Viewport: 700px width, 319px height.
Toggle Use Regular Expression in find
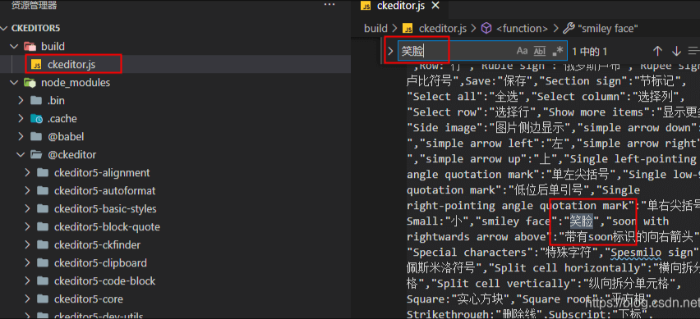click(558, 51)
